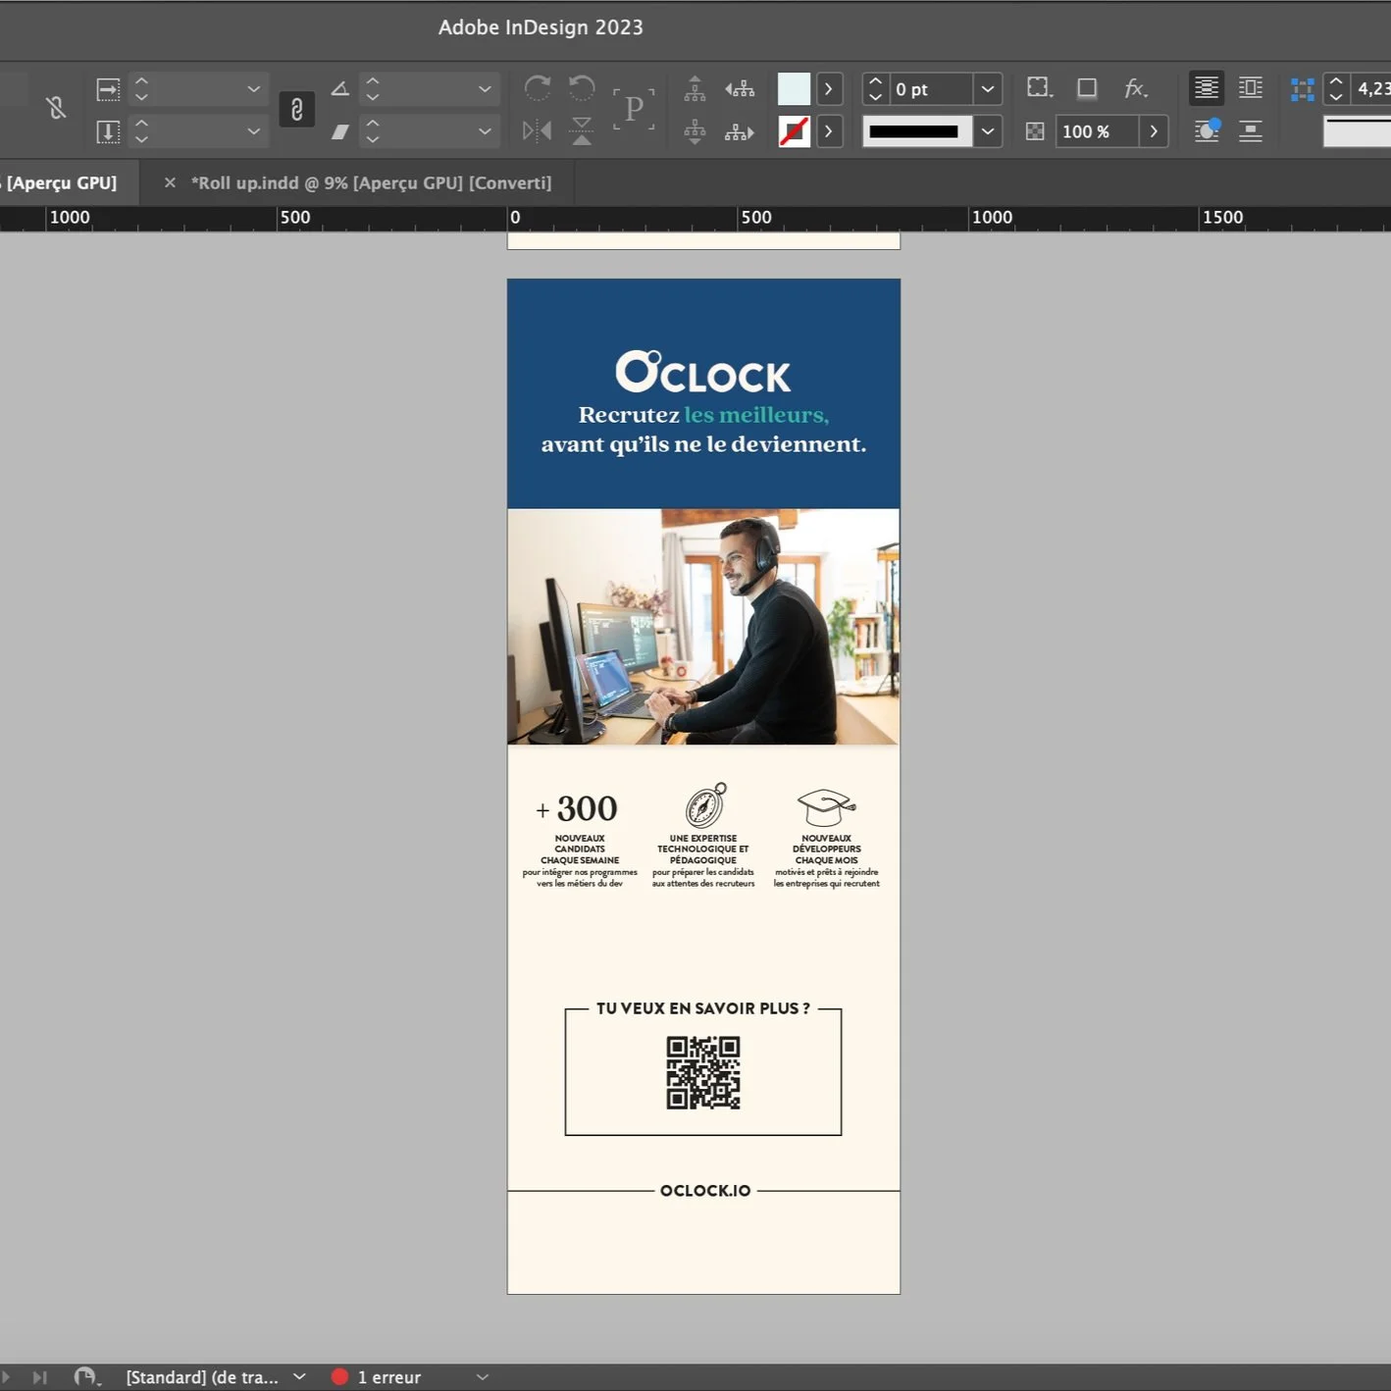Click the Select Content icon

click(x=695, y=130)
